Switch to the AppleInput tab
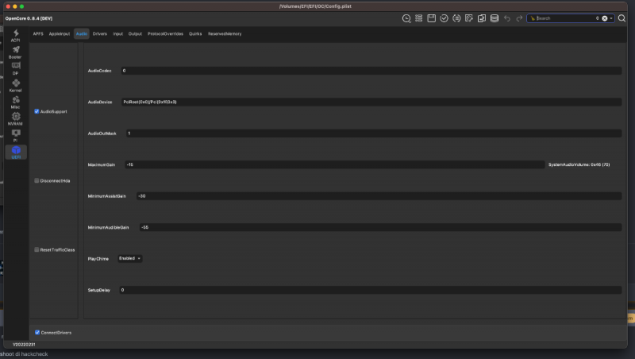The height and width of the screenshot is (359, 635). click(60, 33)
